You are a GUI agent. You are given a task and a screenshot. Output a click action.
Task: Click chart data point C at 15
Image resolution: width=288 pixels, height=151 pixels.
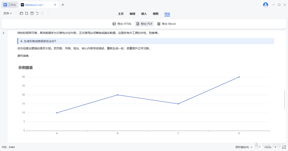pyautogui.click(x=178, y=104)
